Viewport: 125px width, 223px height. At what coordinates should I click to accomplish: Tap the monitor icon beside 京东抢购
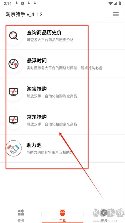[x=13, y=120]
